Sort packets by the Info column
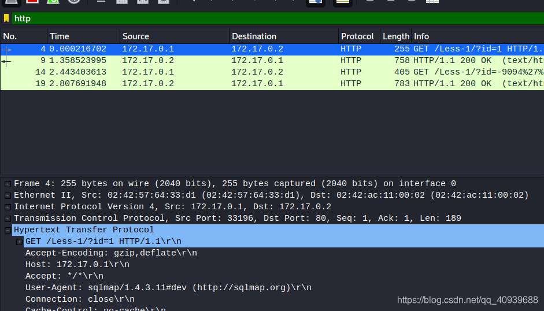This screenshot has height=311, width=544. click(478, 36)
